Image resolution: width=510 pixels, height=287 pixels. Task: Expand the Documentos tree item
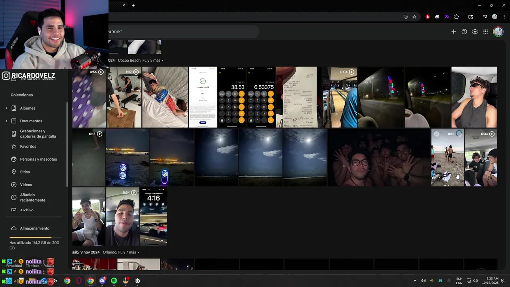tap(6, 121)
